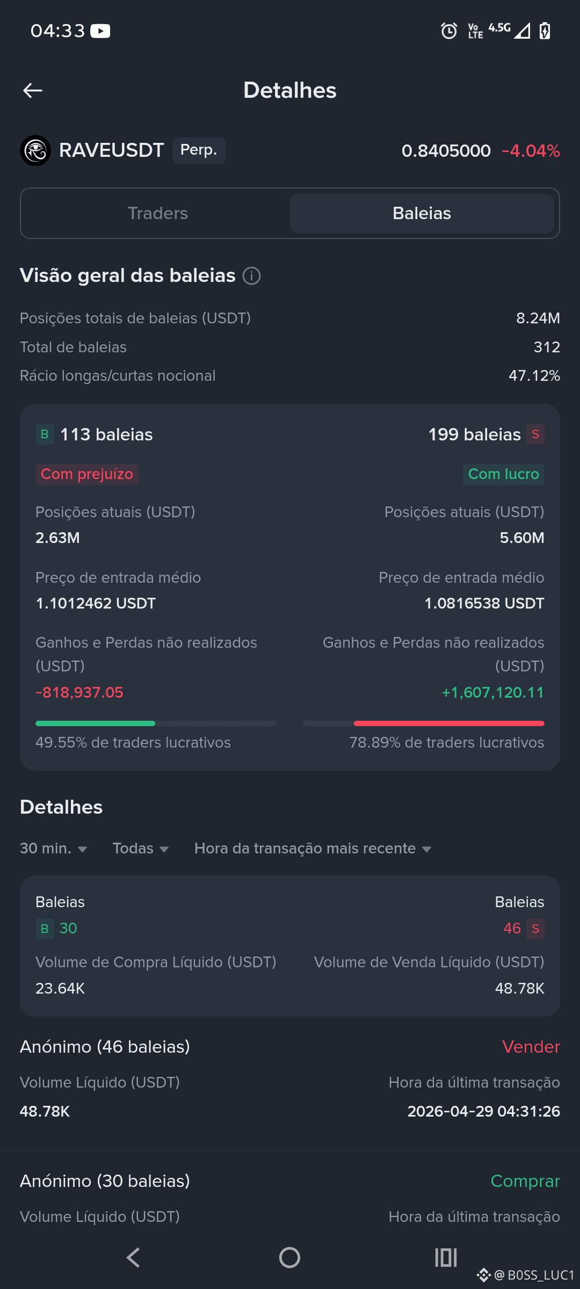Tap the Android back chevron button

pos(133,1257)
